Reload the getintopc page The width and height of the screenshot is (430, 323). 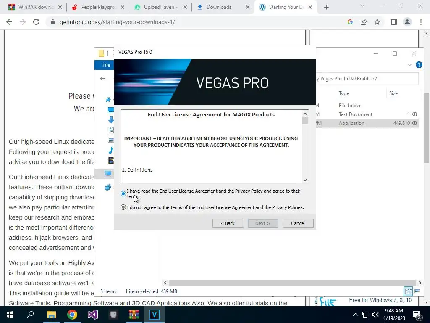36,22
